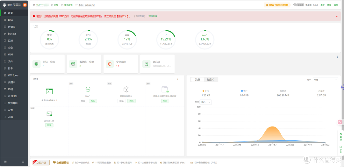Click 预览 under WAF software
Image resolution: width=344 pixels, height=167 pixels.
[x=83, y=101]
